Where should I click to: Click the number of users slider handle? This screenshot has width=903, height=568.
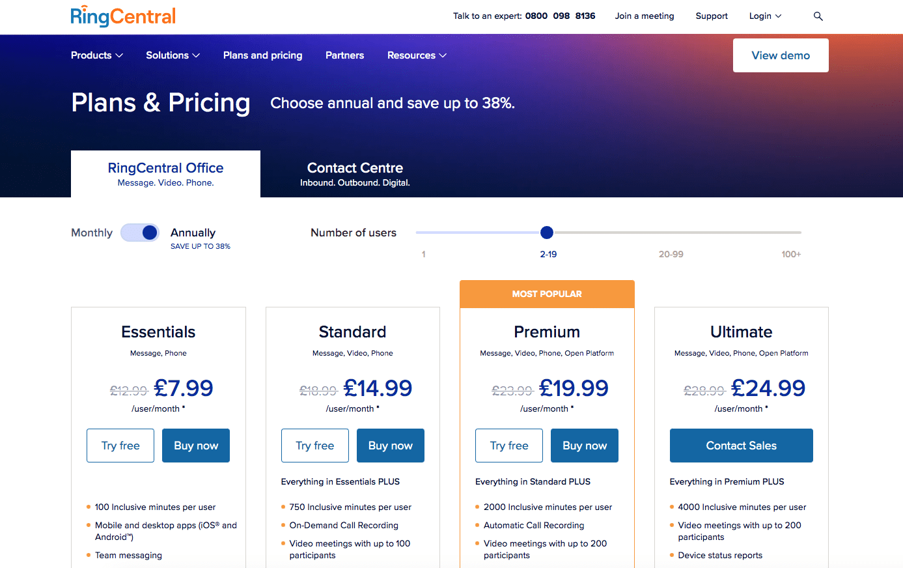pyautogui.click(x=547, y=233)
